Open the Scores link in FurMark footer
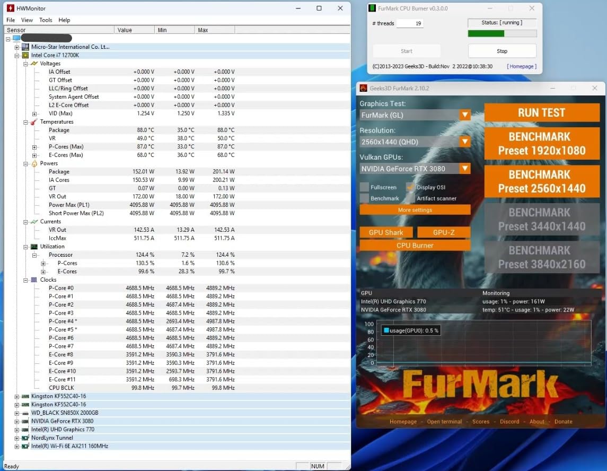Screen dimensions: 607x471 (x=481, y=422)
